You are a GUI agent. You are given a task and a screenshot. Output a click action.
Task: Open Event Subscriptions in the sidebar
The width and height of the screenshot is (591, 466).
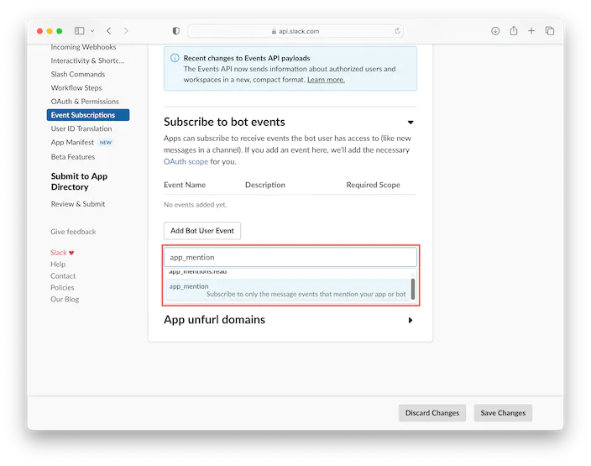(87, 115)
